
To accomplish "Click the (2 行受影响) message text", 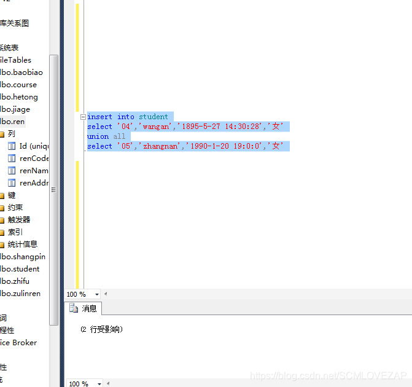I will click(101, 329).
